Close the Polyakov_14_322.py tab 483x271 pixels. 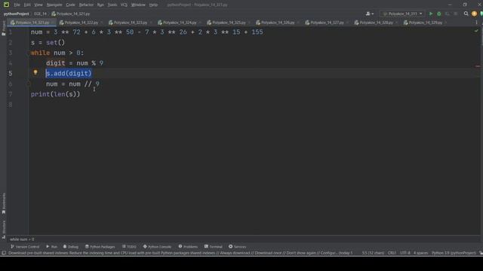tap(102, 23)
